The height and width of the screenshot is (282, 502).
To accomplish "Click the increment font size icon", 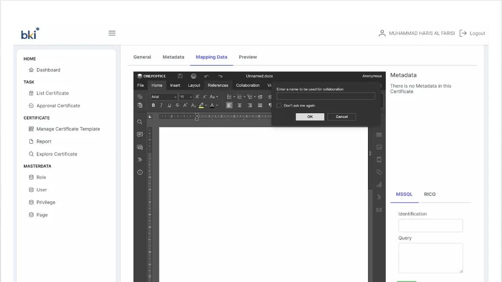I will point(197,96).
